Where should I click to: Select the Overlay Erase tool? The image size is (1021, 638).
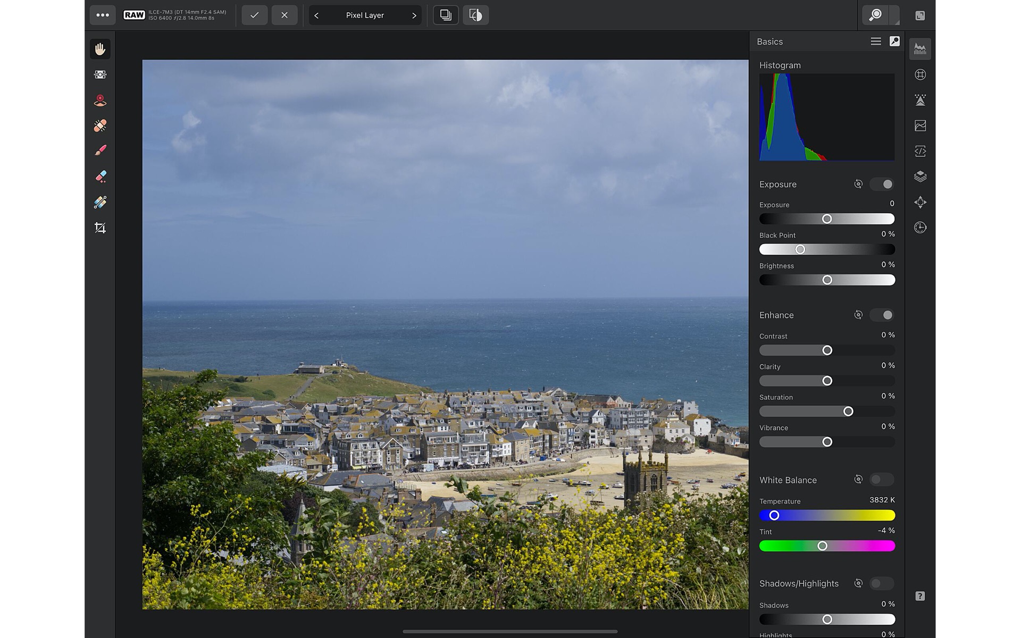click(100, 177)
